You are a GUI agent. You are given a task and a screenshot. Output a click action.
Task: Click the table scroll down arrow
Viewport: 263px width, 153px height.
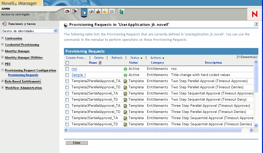256,126
